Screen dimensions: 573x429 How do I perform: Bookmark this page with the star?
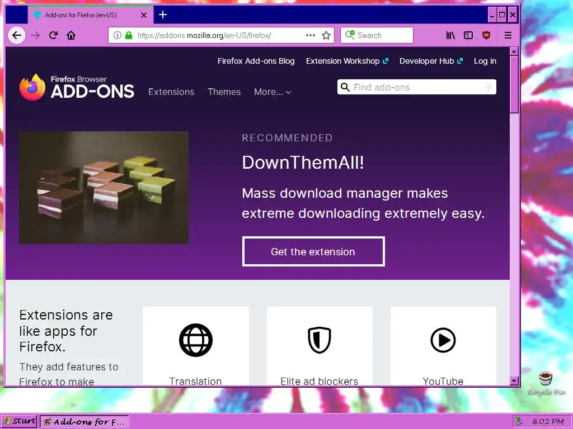pos(326,35)
